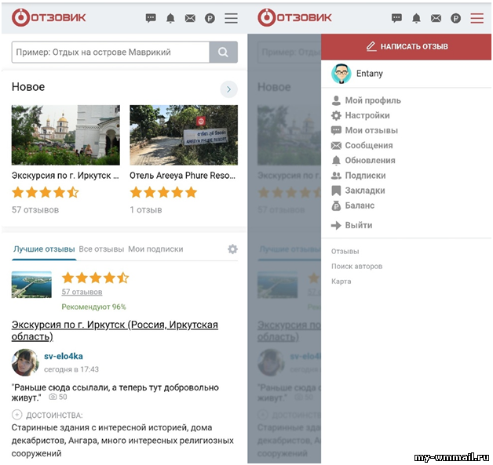Click Otzovik logo on right screen

coord(294,17)
